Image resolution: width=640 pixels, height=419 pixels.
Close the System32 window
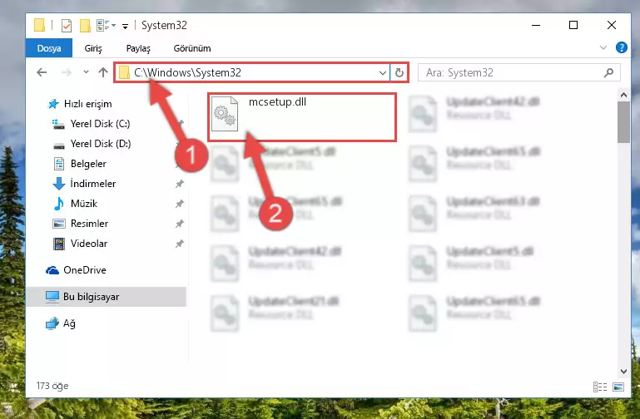pos(611,25)
